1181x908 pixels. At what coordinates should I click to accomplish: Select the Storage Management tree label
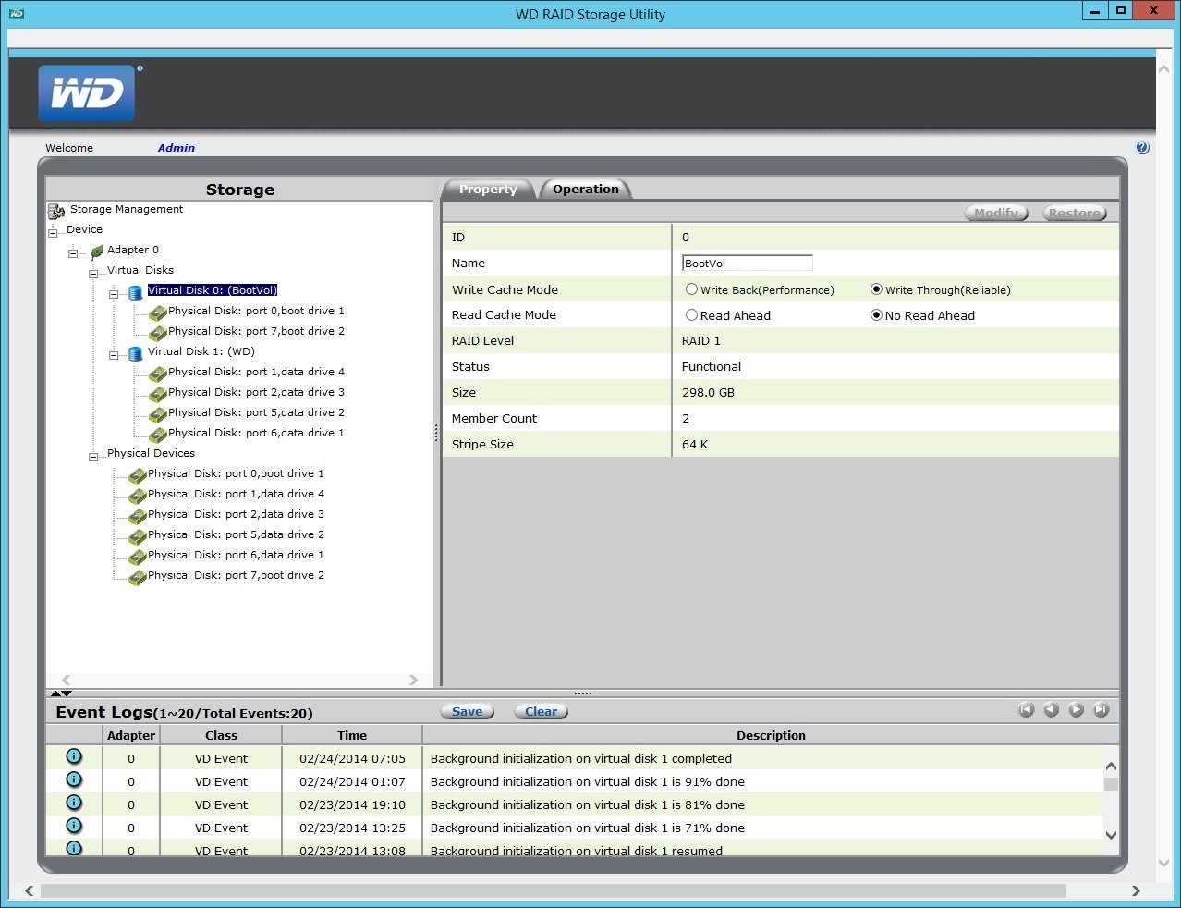[127, 209]
